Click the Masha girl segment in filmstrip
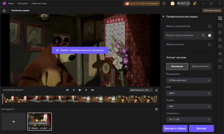The height and width of the screenshot is (134, 224). click(x=53, y=99)
